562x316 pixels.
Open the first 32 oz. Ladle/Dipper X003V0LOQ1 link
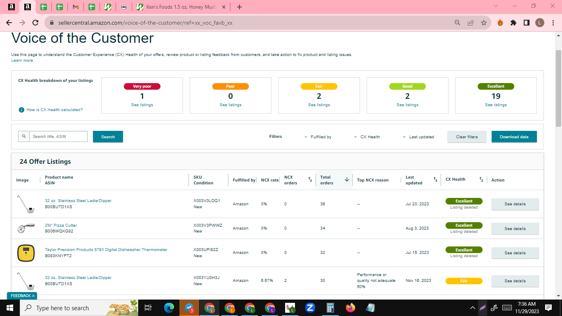point(78,201)
